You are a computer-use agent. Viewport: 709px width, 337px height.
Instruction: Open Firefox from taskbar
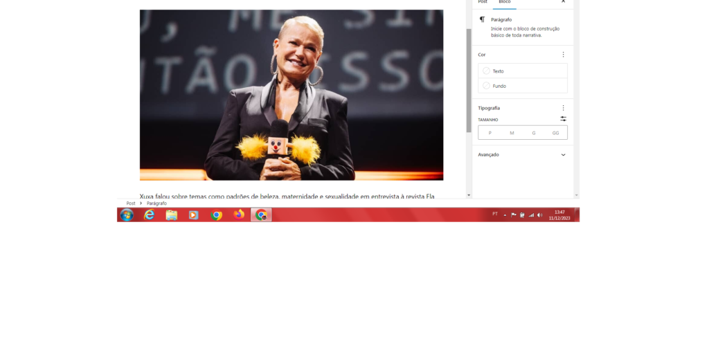click(x=239, y=215)
